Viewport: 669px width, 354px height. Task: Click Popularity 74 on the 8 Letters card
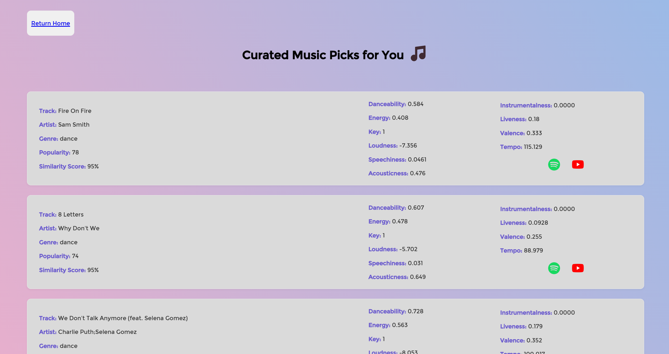click(x=59, y=256)
